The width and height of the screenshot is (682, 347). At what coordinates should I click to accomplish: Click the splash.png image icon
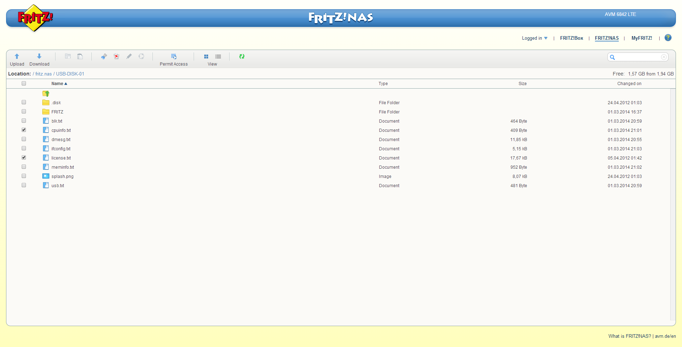point(46,176)
